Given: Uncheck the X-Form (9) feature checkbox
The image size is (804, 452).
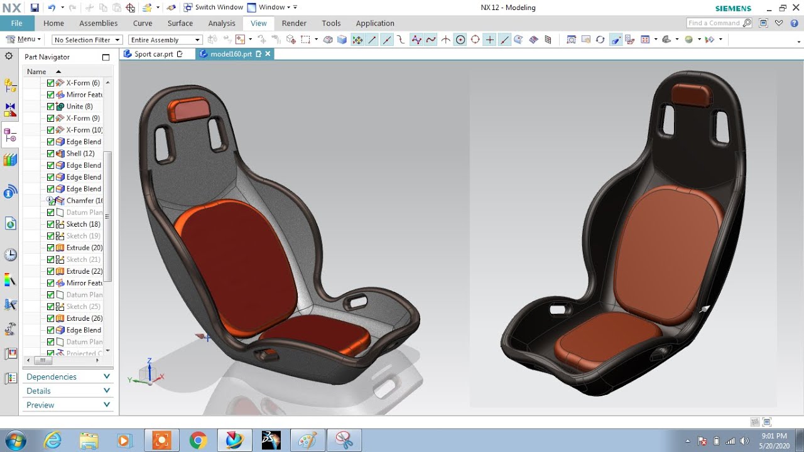Looking at the screenshot, I should coord(51,118).
